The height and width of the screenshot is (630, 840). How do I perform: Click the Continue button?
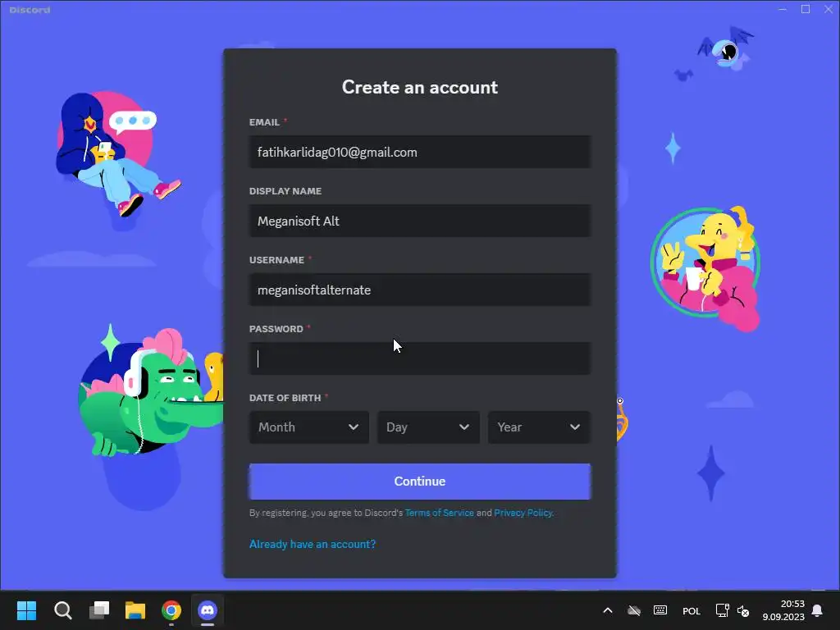point(419,481)
